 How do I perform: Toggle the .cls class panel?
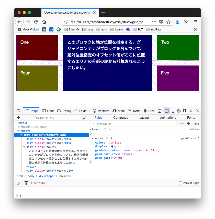pyautogui.click(x=197, y=124)
